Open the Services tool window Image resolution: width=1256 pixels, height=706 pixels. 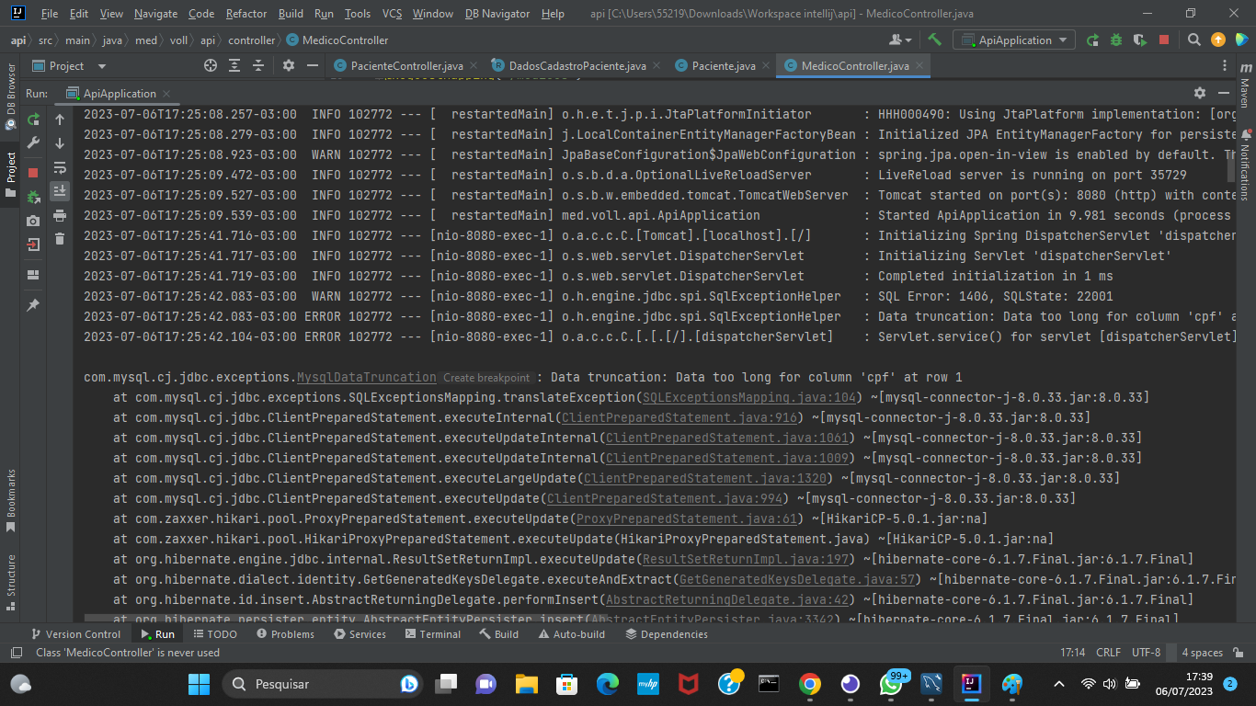[x=360, y=634]
